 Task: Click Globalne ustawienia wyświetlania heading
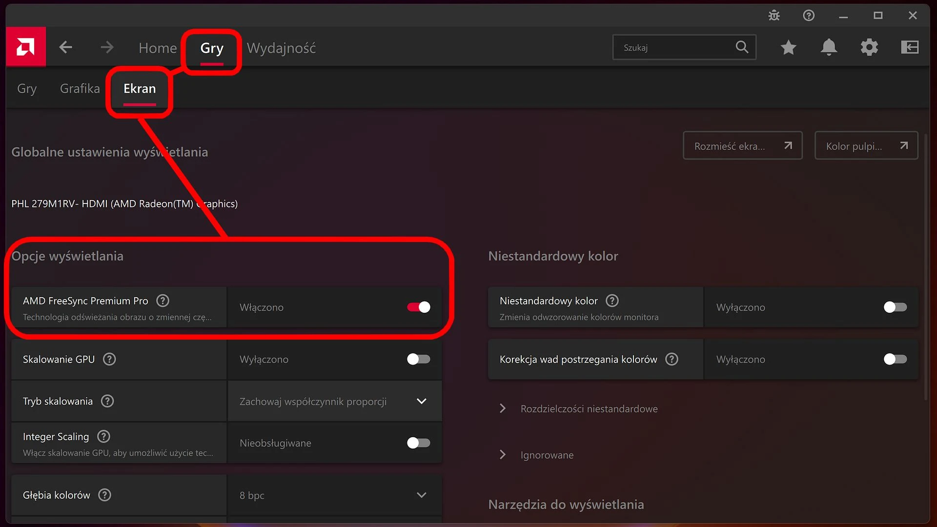tap(110, 152)
